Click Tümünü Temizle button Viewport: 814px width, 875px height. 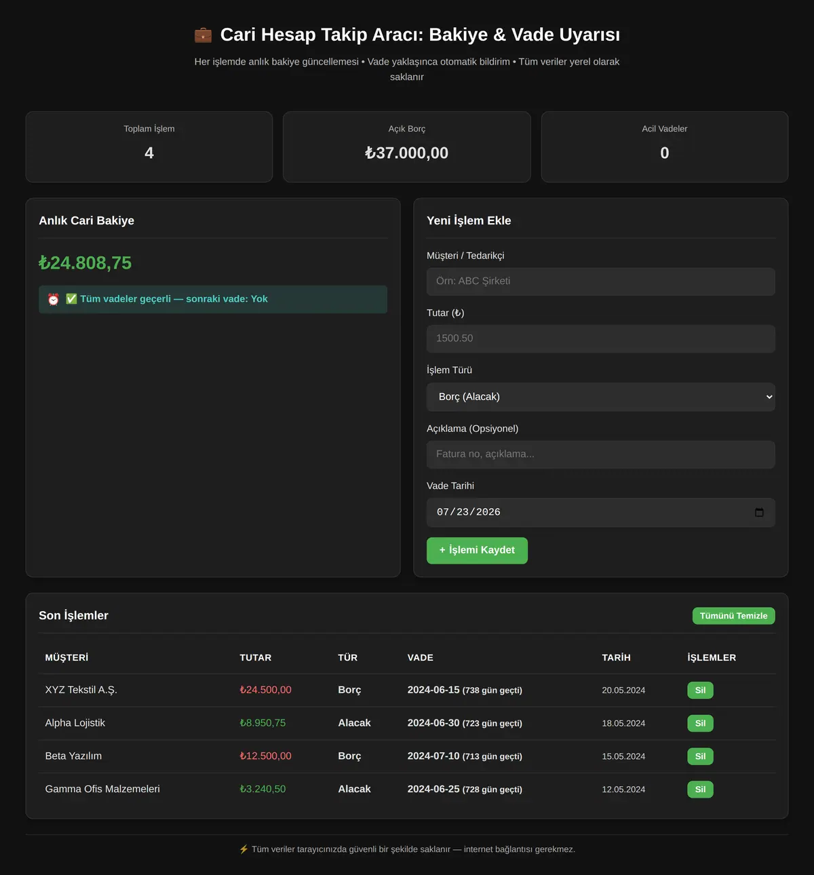click(733, 616)
